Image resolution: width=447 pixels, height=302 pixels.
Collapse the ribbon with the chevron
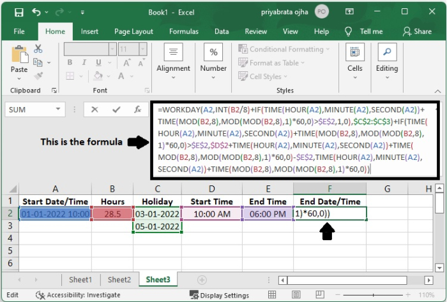point(437,91)
